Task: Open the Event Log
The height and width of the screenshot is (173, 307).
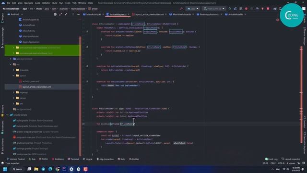Action: pyautogui.click(x=271, y=159)
